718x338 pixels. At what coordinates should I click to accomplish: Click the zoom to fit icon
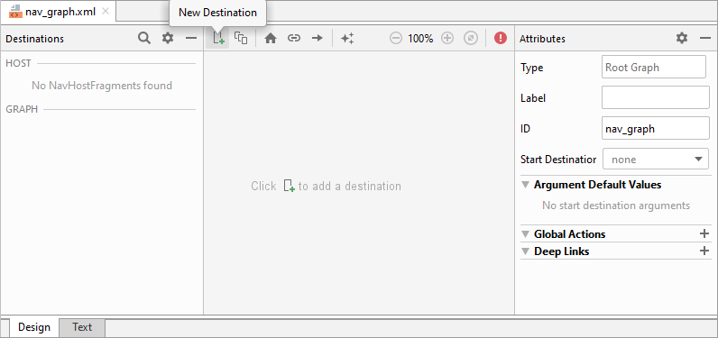point(471,39)
